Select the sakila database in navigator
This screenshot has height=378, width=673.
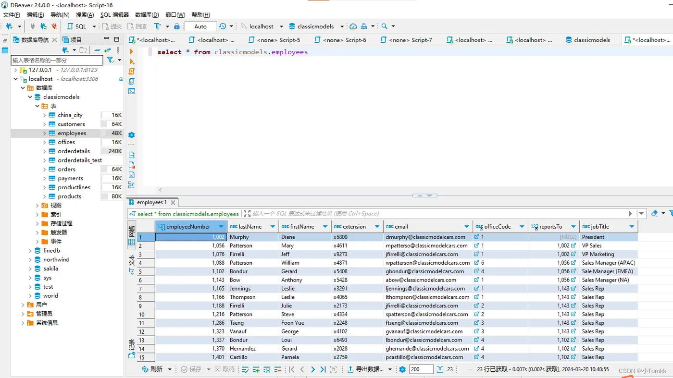coord(50,268)
